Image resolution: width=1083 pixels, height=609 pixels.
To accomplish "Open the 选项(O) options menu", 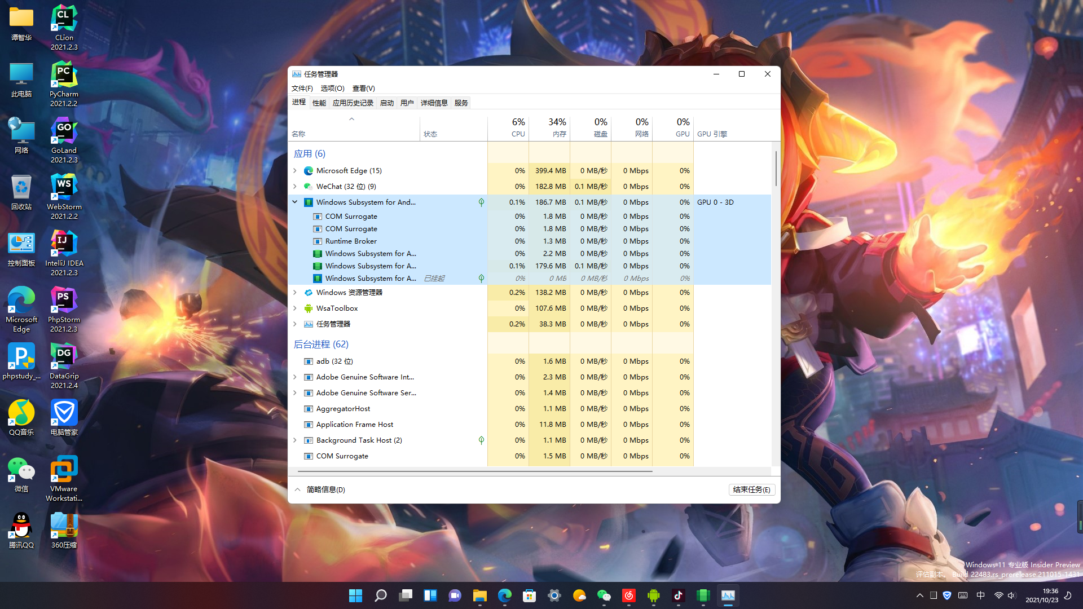I will (332, 88).
